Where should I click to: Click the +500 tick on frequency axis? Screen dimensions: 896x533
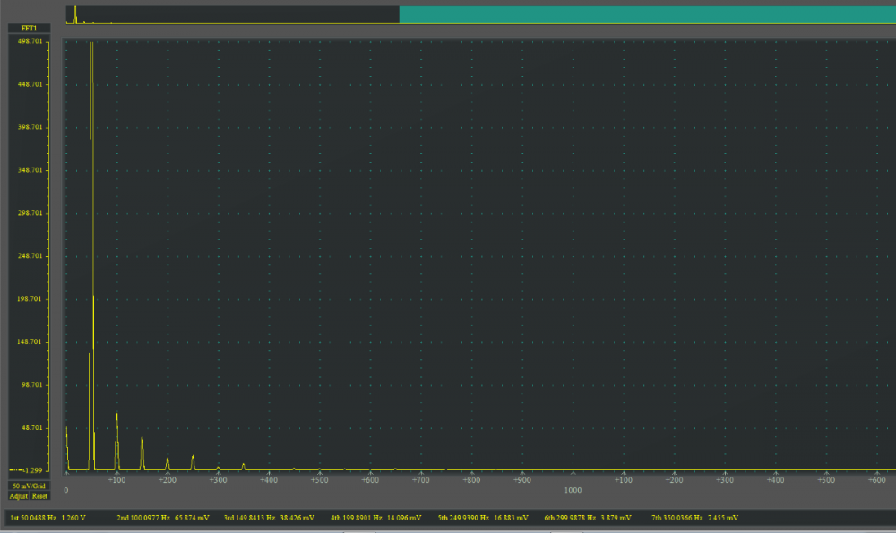coord(319,481)
